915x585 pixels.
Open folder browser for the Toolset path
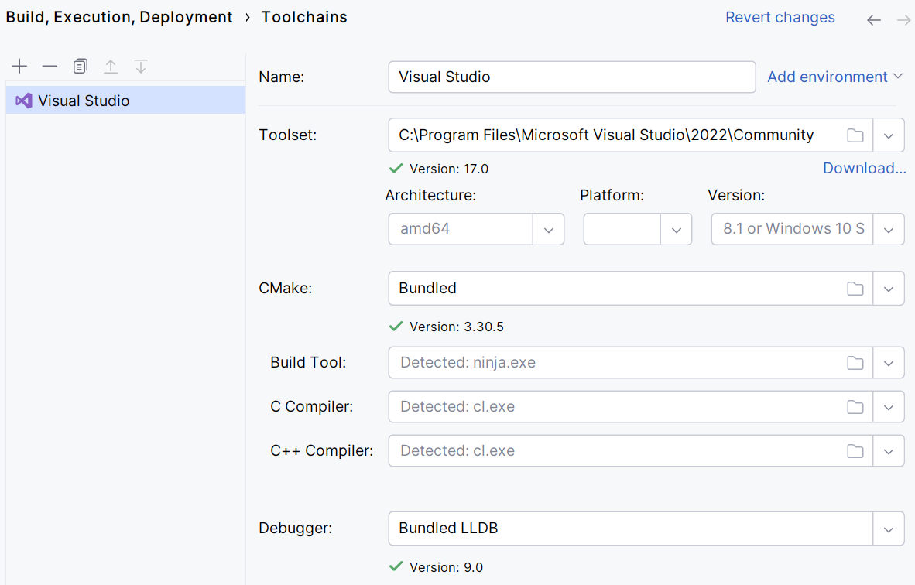click(x=855, y=135)
